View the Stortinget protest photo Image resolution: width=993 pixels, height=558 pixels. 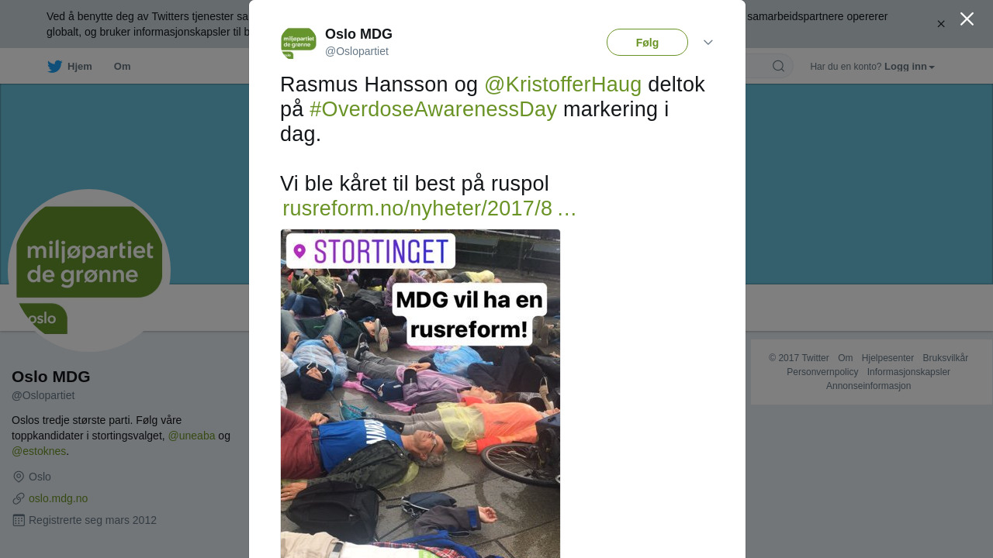(x=420, y=394)
